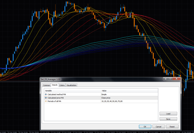194x133 pixels.
Task: Select the Inputs tab
Action: (x=55, y=85)
